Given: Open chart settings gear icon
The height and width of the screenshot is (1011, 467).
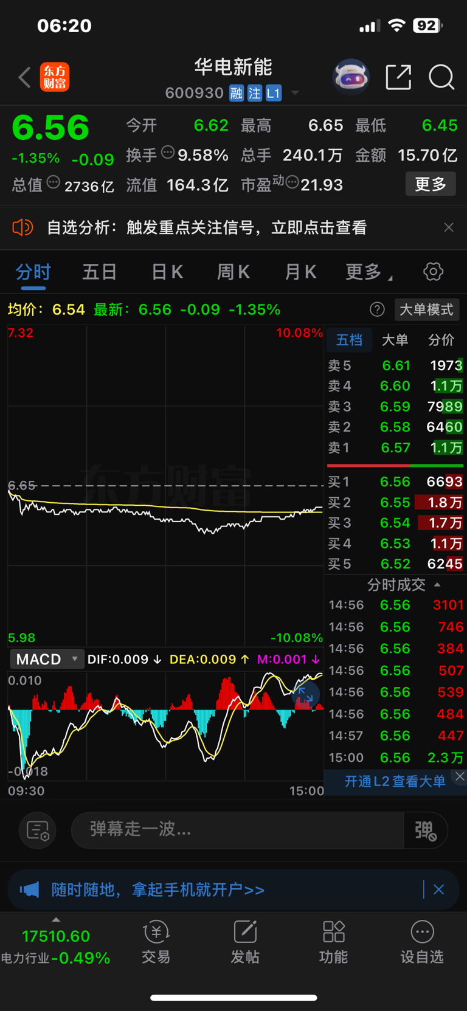Looking at the screenshot, I should (x=433, y=272).
